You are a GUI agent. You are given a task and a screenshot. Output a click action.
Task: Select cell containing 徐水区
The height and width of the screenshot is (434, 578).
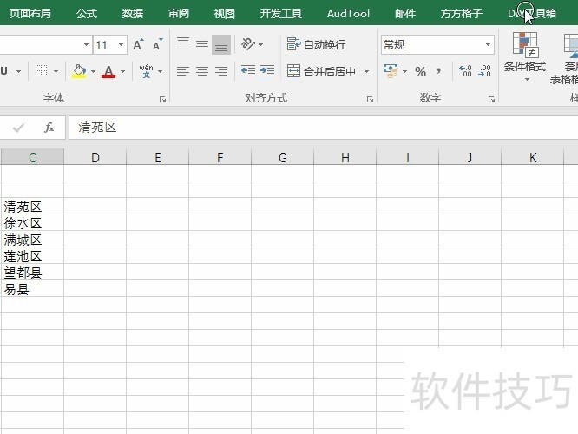[x=32, y=223]
